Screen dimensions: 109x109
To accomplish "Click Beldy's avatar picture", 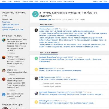I will (x=36, y=78).
